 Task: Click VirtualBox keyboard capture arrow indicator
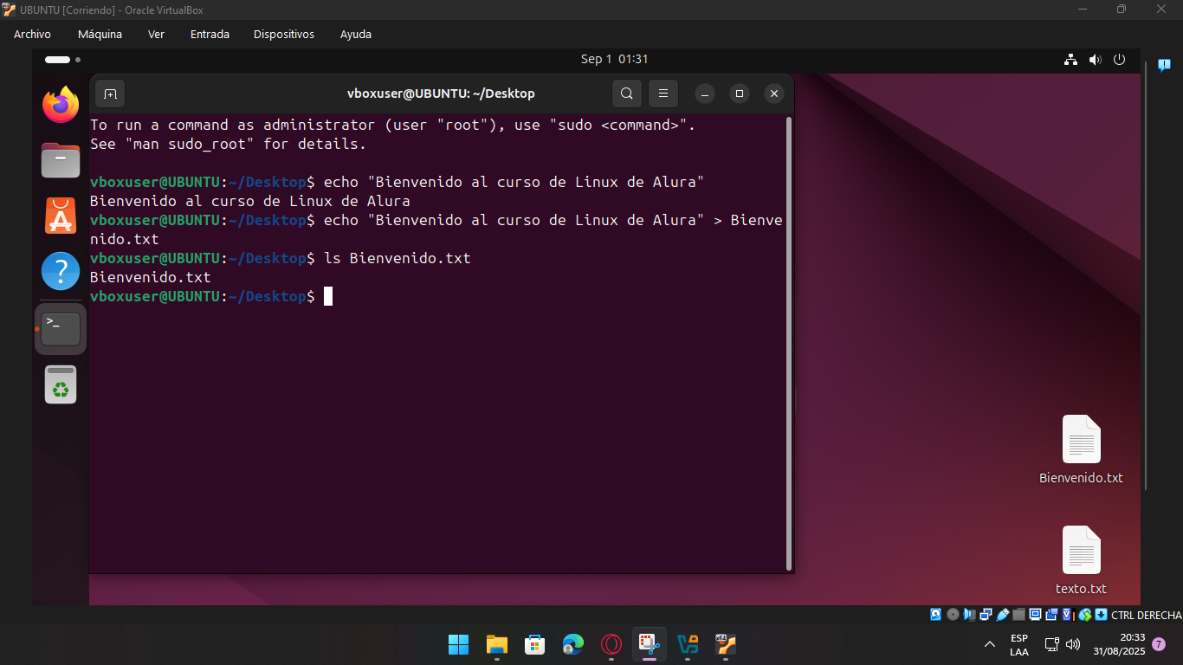point(1101,615)
